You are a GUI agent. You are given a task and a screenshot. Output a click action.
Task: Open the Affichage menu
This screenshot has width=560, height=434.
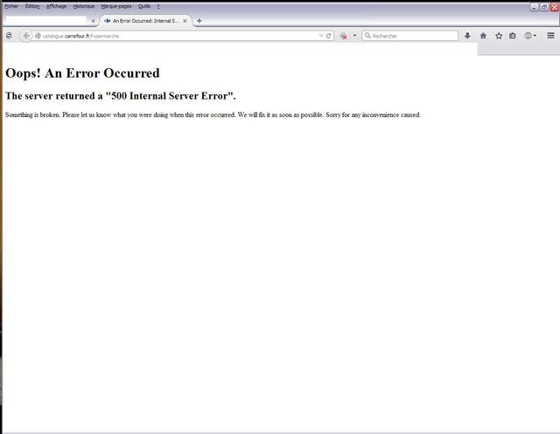pos(56,6)
